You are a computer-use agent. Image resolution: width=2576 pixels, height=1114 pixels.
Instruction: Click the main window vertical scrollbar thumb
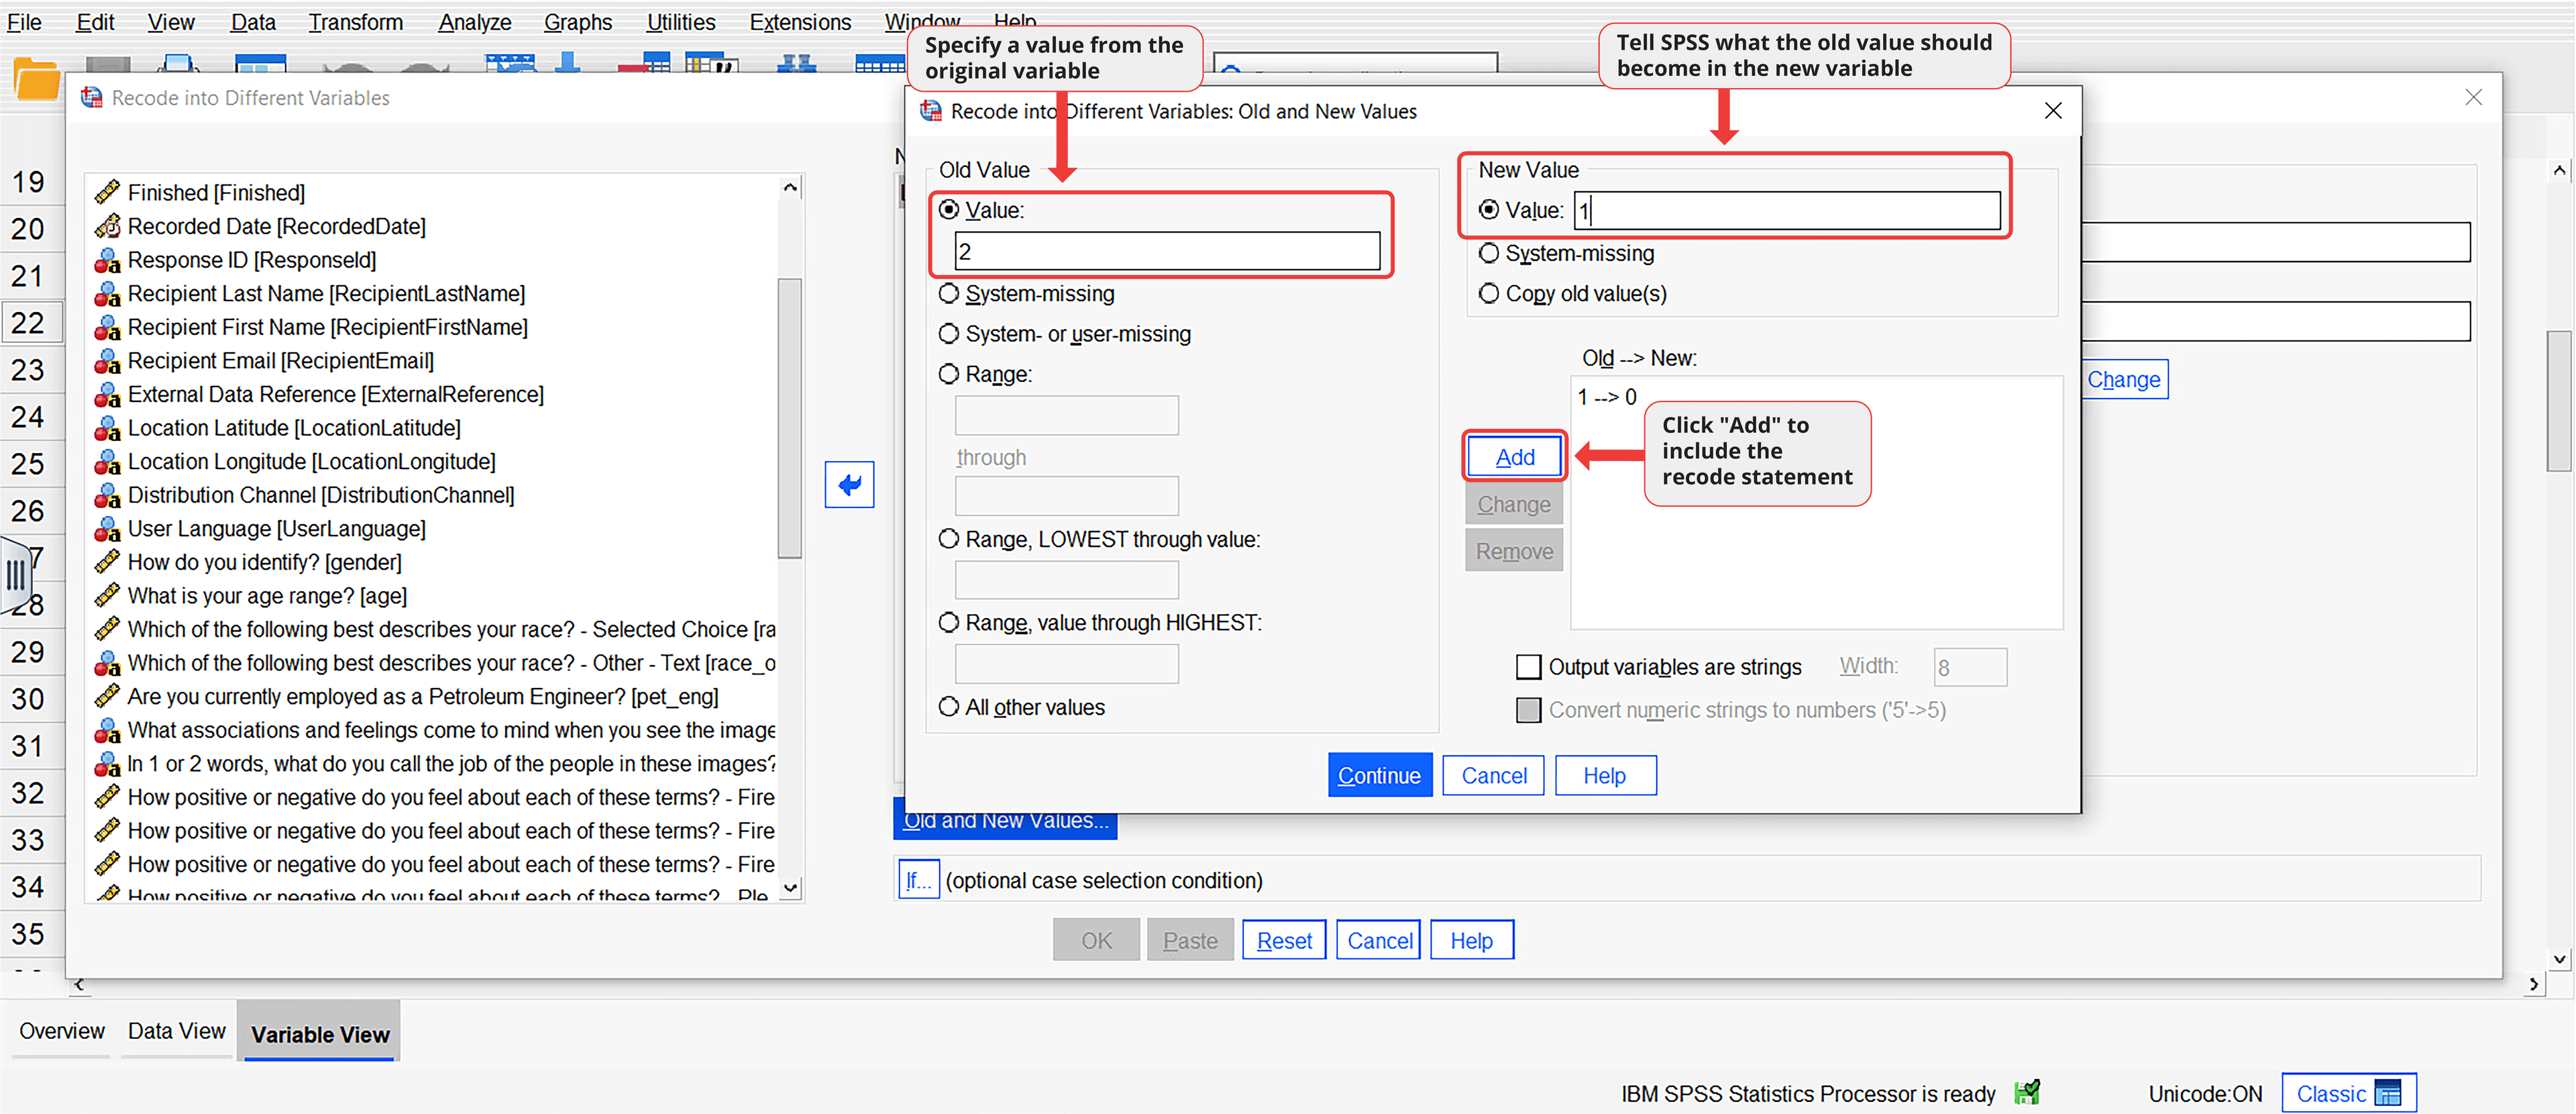tap(2559, 400)
